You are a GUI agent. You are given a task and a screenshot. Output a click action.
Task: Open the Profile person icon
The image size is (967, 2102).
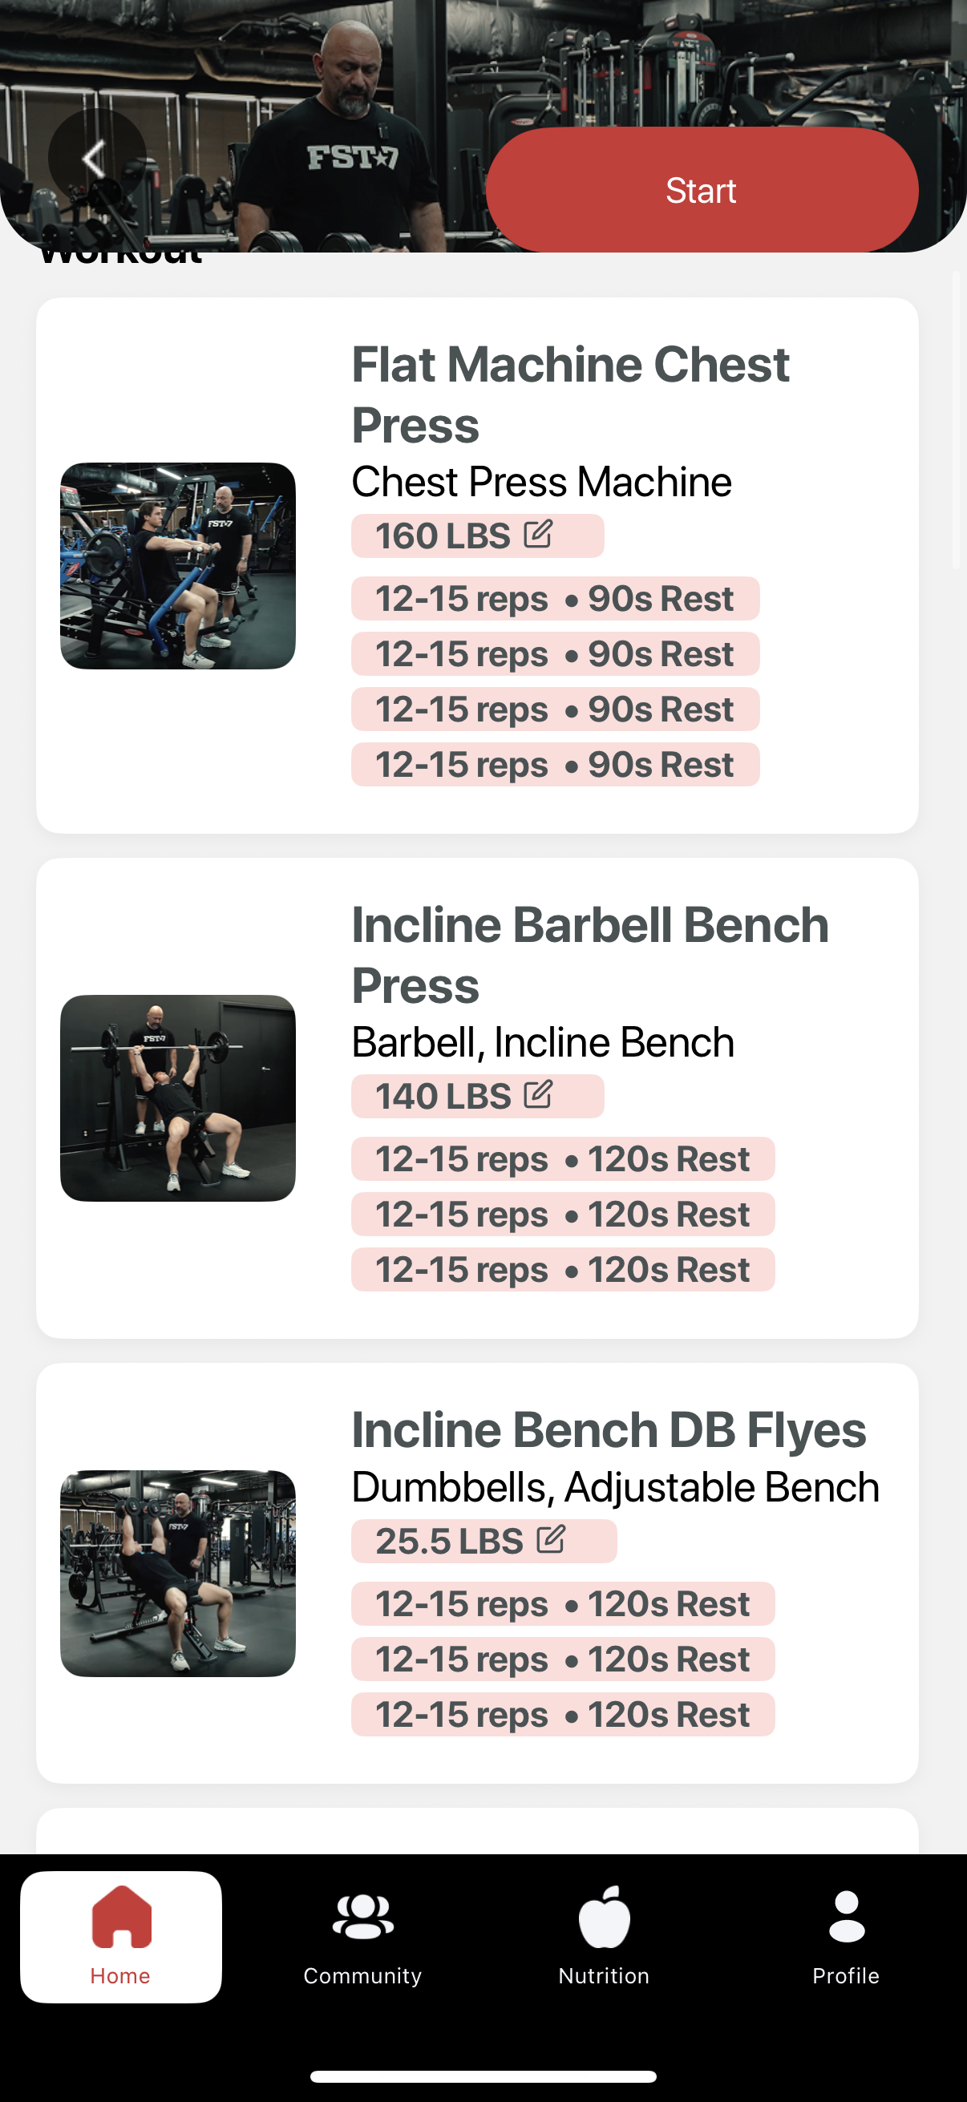tap(846, 1917)
